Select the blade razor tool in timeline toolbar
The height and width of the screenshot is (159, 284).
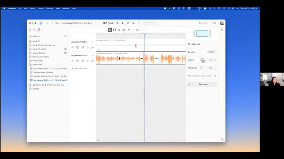(119, 30)
